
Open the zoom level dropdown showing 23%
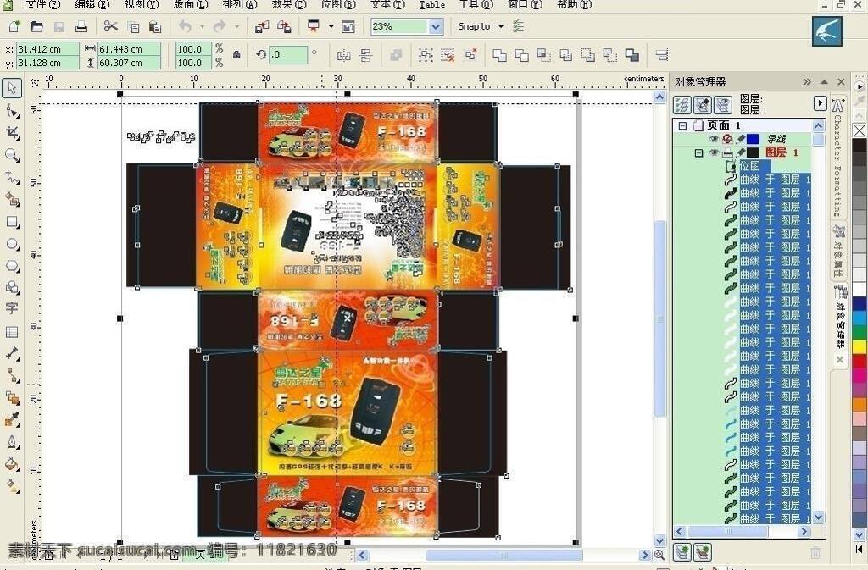click(x=437, y=26)
